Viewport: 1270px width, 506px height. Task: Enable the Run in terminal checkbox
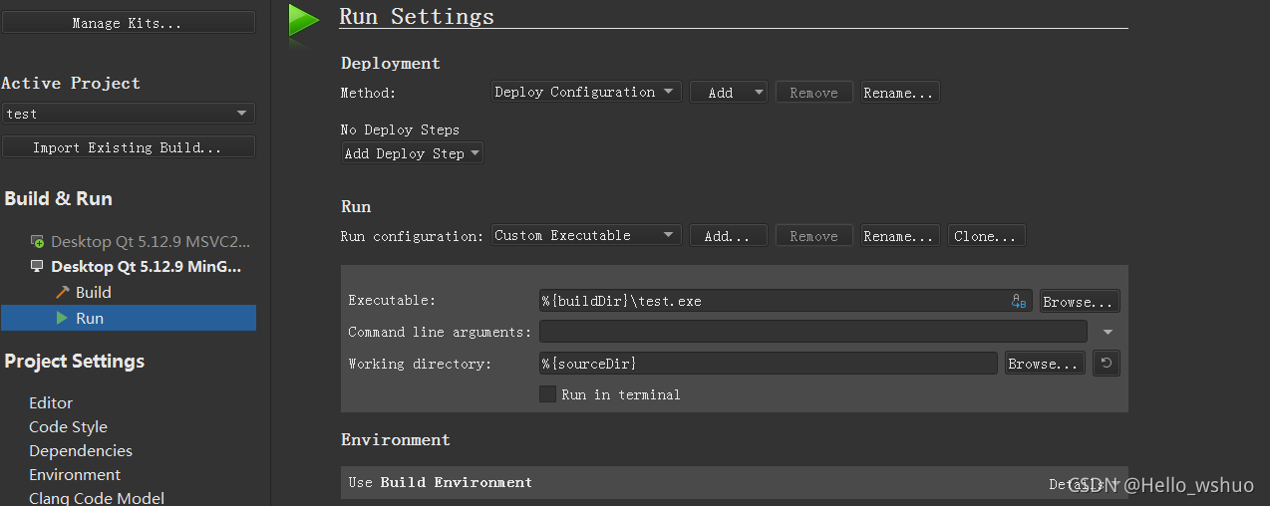click(x=547, y=394)
